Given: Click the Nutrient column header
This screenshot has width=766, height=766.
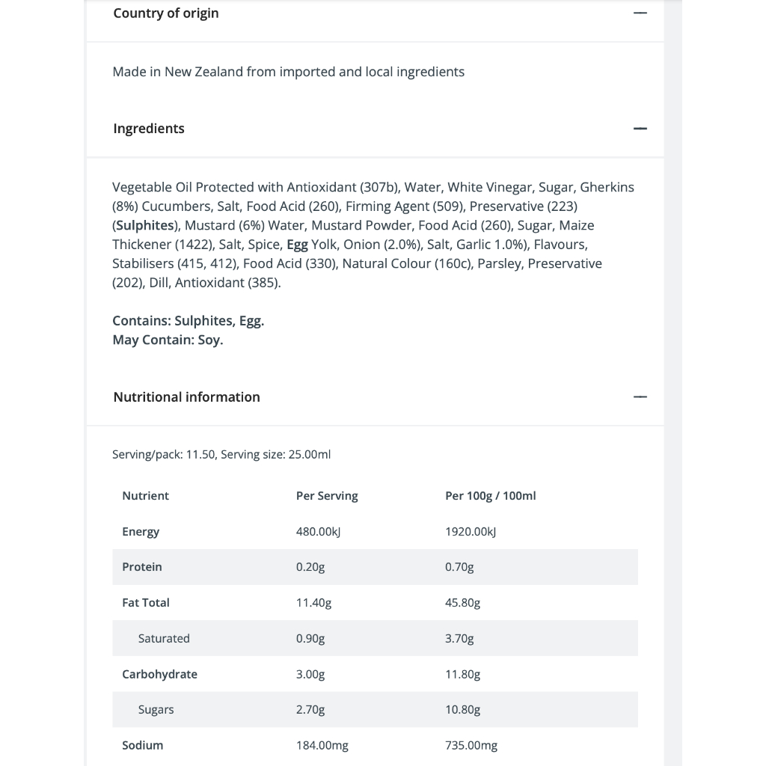Looking at the screenshot, I should point(146,496).
